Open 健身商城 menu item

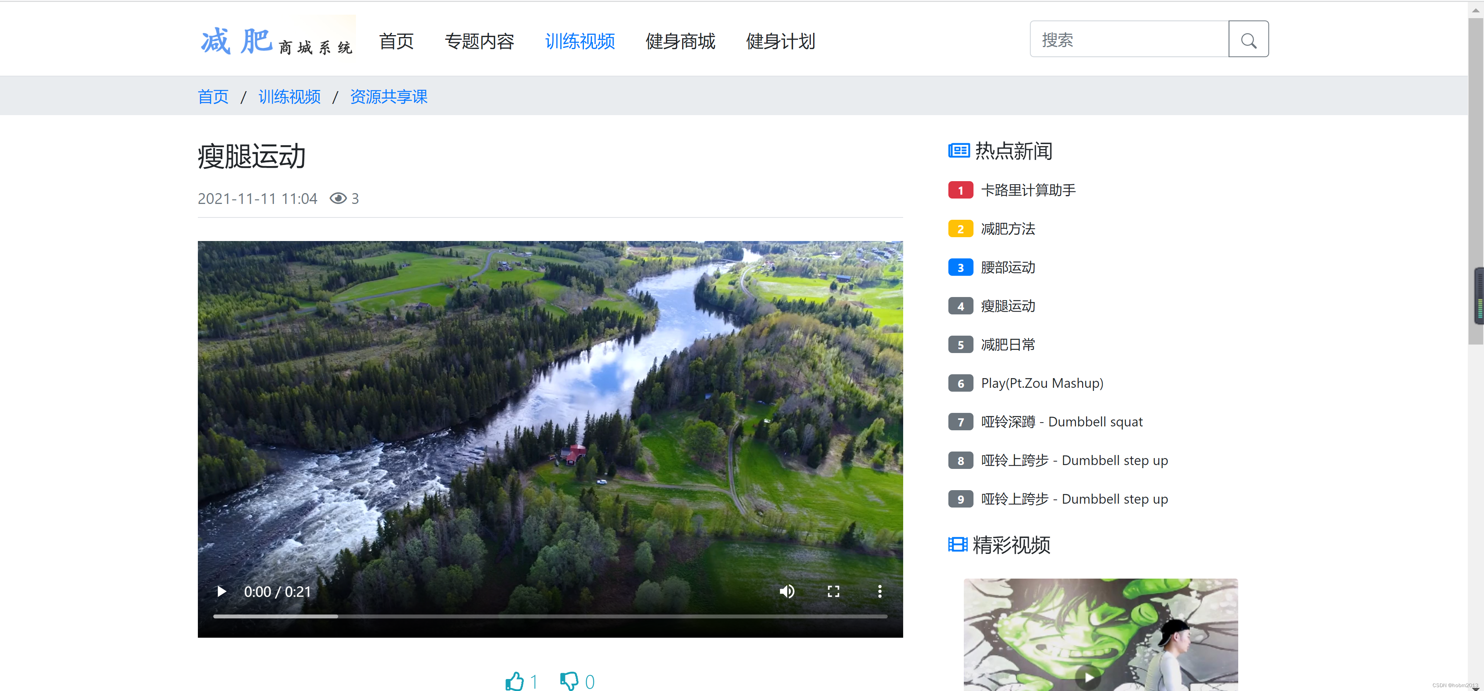(x=680, y=41)
